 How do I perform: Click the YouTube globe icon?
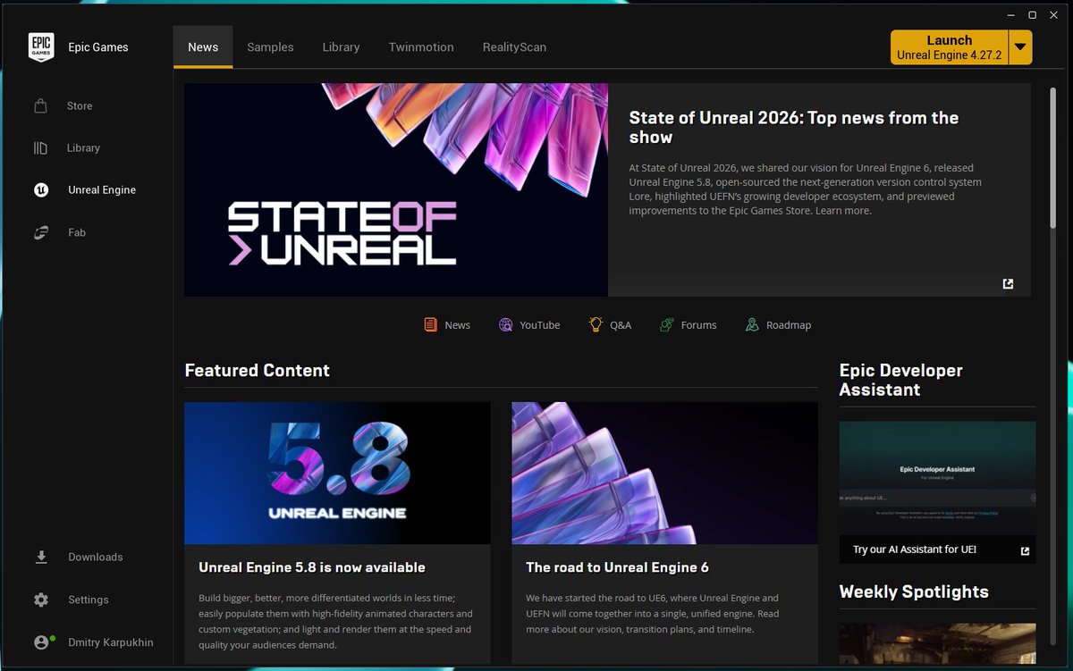coord(506,324)
